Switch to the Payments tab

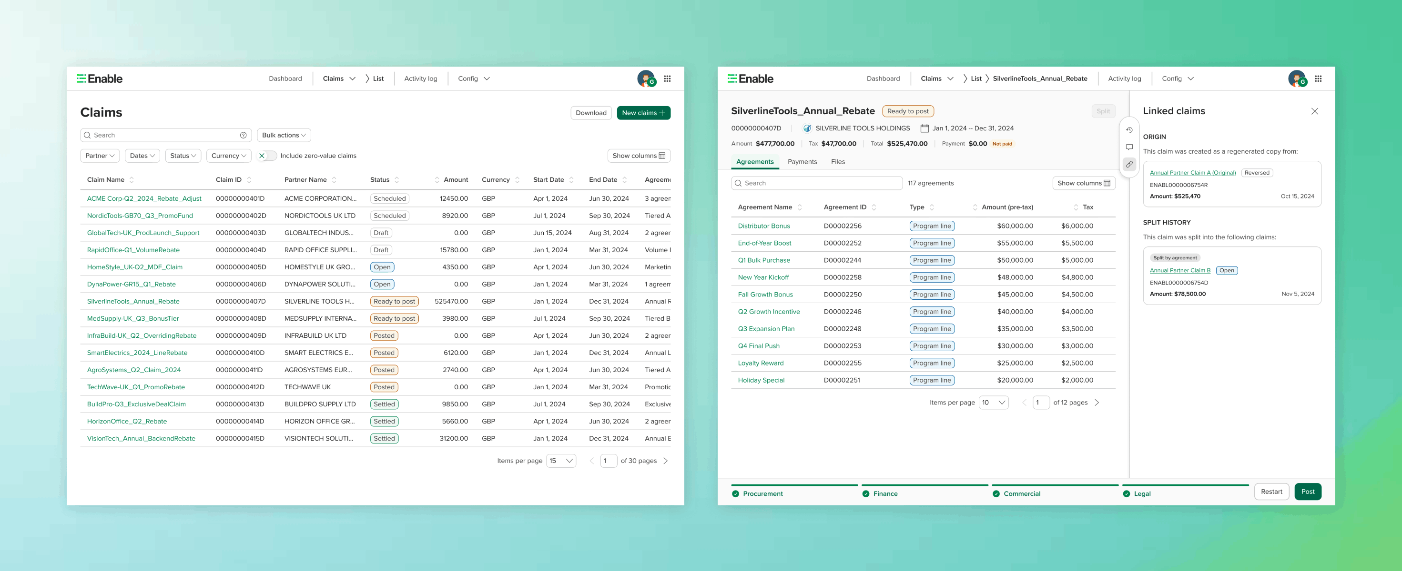tap(802, 161)
